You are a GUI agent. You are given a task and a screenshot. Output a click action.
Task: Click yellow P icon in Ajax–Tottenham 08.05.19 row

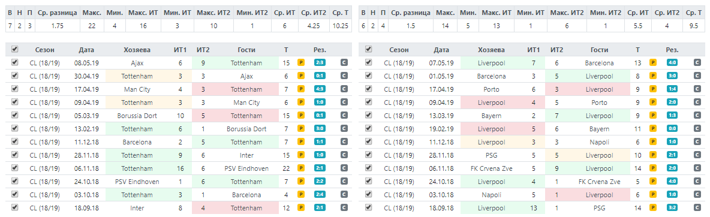tap(300, 64)
